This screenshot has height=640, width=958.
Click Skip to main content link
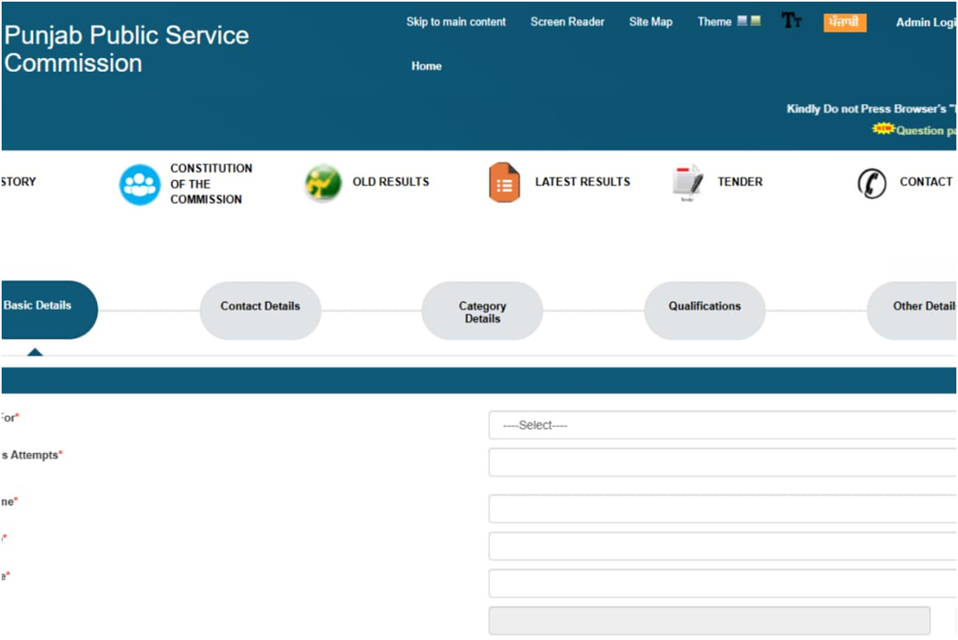click(x=455, y=22)
